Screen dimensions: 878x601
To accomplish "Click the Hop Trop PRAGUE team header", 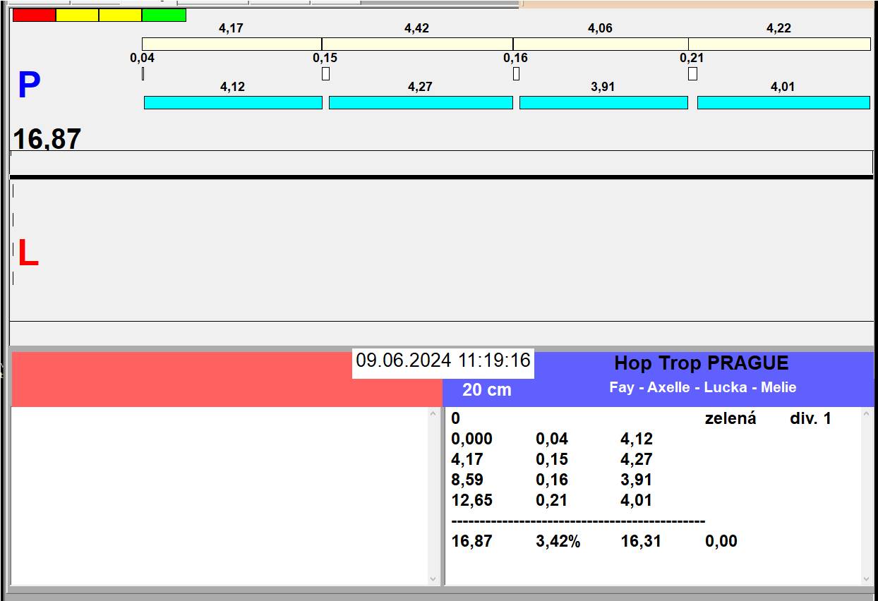I will click(x=701, y=364).
